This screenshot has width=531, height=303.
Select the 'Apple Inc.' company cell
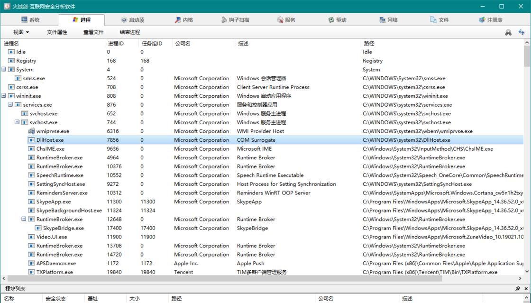tap(186, 263)
